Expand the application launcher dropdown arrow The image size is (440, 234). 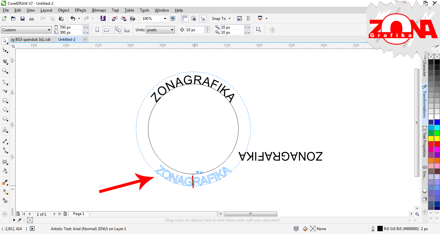tap(266, 19)
